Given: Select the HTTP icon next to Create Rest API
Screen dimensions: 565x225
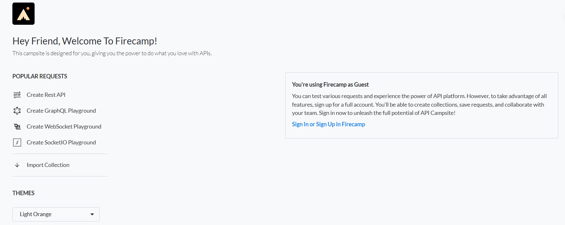Looking at the screenshot, I should tap(17, 95).
